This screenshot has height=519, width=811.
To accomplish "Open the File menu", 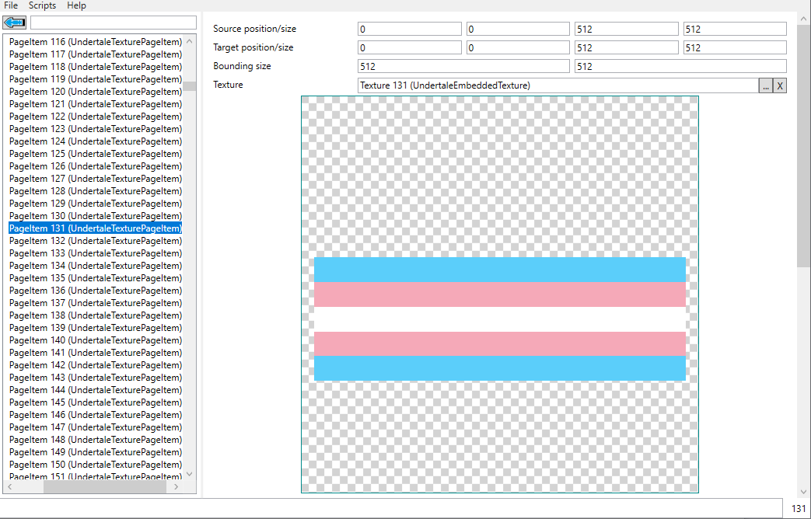I will tap(11, 5).
